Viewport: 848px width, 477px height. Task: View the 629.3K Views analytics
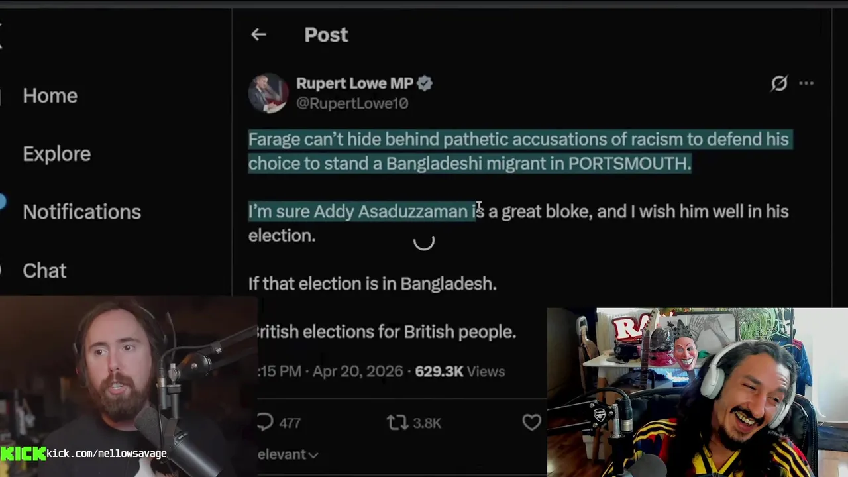tap(460, 372)
